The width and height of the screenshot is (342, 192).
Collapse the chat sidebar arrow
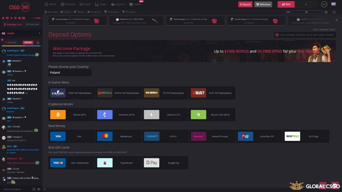[45, 189]
